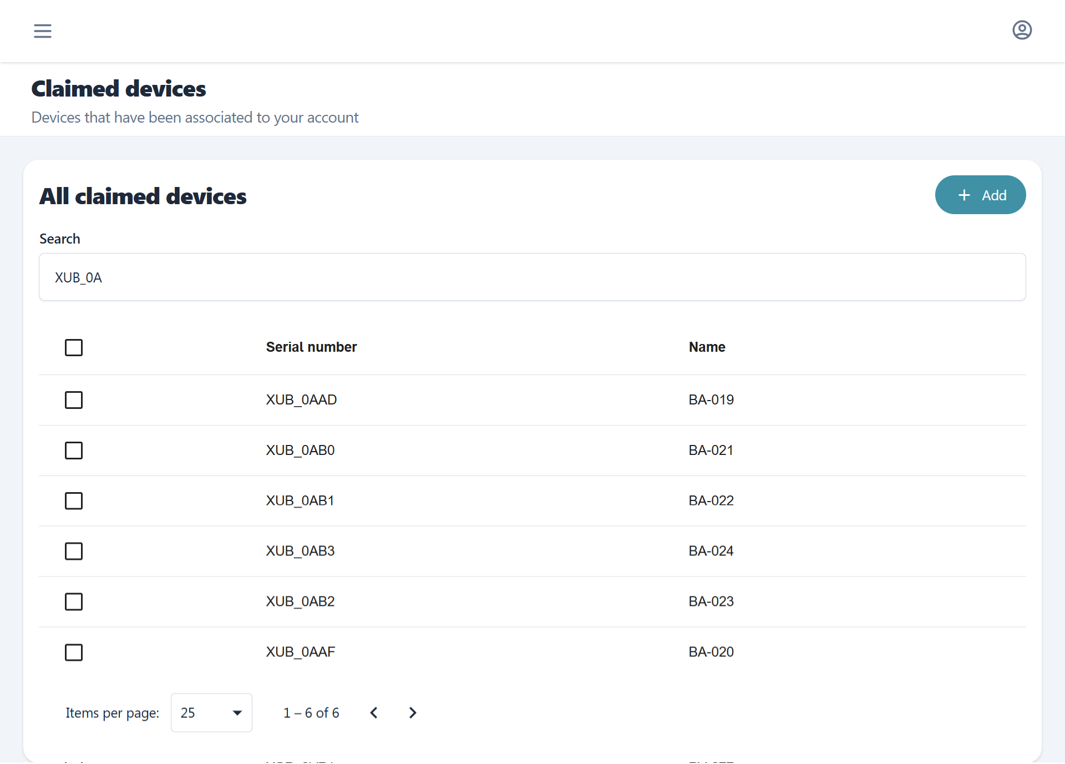Click the Add device button
The width and height of the screenshot is (1065, 764).
point(980,195)
